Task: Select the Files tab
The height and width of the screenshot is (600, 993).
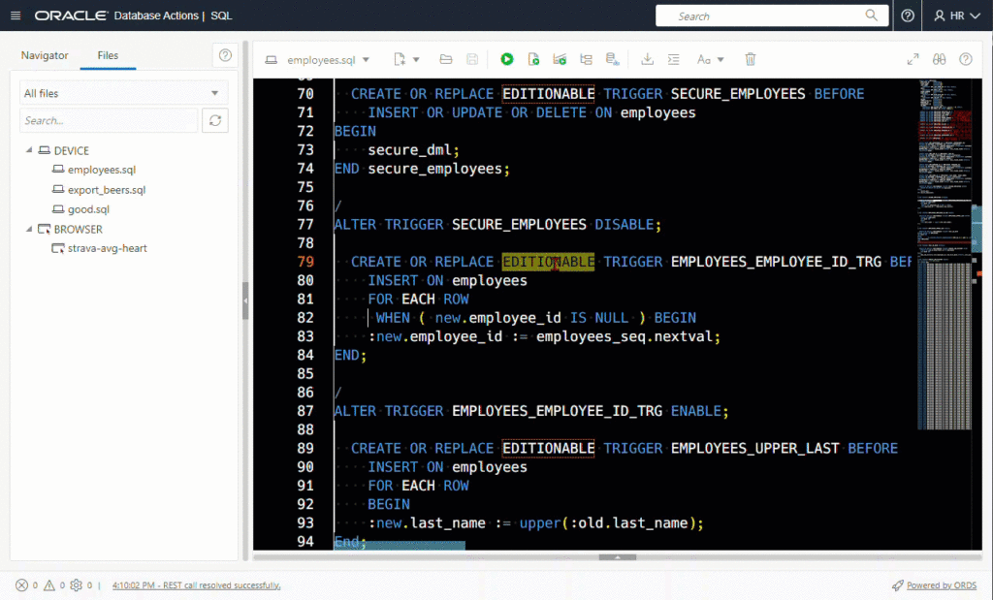Action: (x=108, y=55)
